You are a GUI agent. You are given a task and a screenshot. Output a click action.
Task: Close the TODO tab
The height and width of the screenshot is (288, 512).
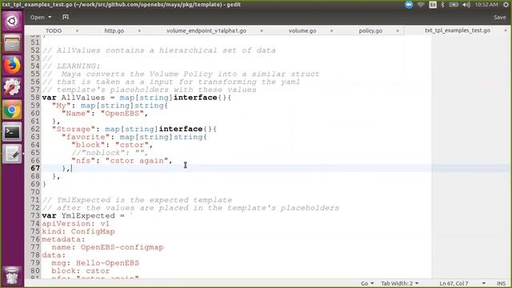click(77, 30)
